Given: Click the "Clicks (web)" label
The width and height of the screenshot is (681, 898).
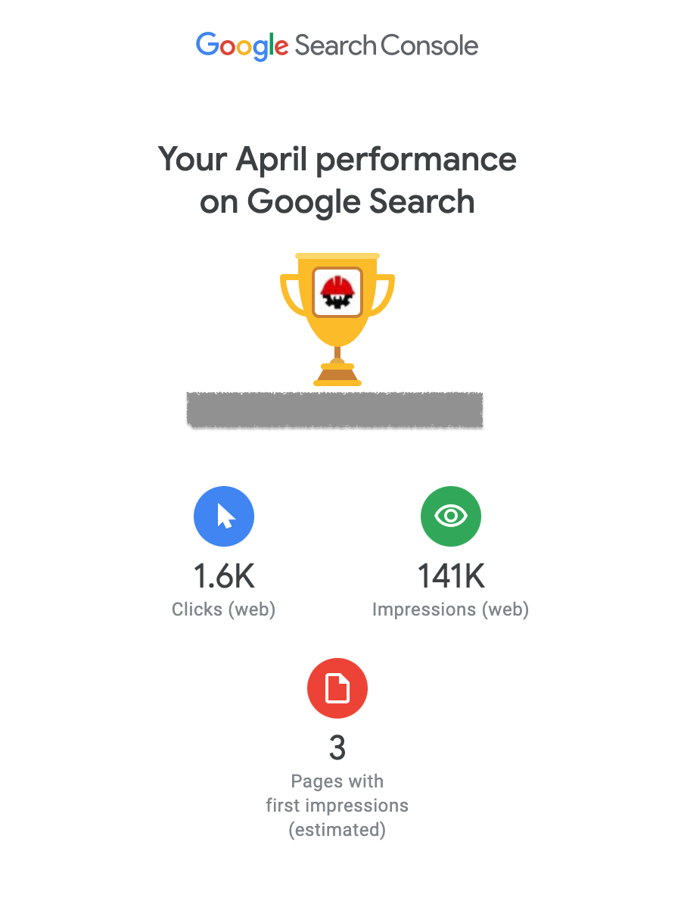Looking at the screenshot, I should point(224,610).
